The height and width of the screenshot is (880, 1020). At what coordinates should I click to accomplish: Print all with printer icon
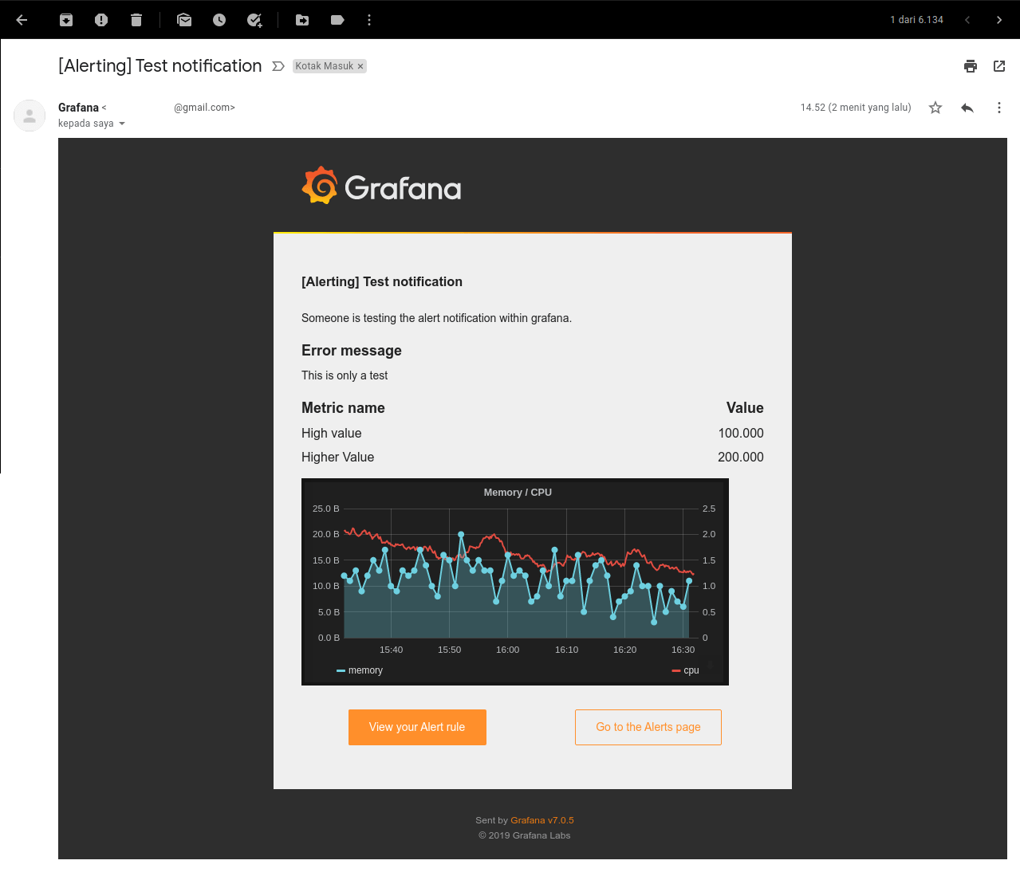tap(971, 66)
